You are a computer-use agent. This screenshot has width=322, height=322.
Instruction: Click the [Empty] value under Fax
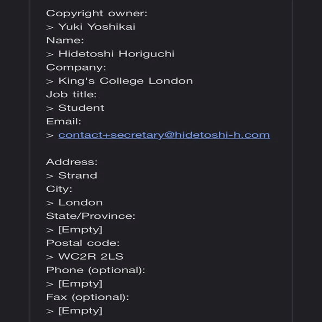click(x=80, y=311)
